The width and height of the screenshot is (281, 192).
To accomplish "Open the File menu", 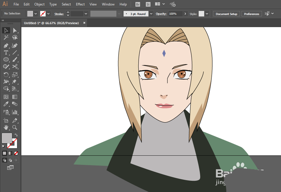I will [x=16, y=4].
